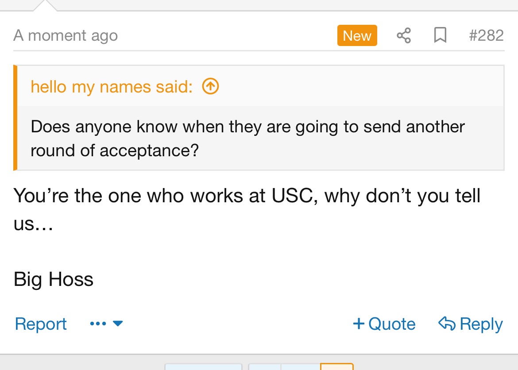The width and height of the screenshot is (518, 370).
Task: Click the share icon on post #282
Action: coord(403,35)
